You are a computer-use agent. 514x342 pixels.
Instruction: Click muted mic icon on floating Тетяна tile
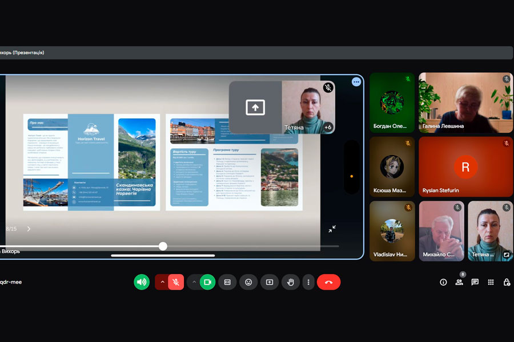pos(328,88)
